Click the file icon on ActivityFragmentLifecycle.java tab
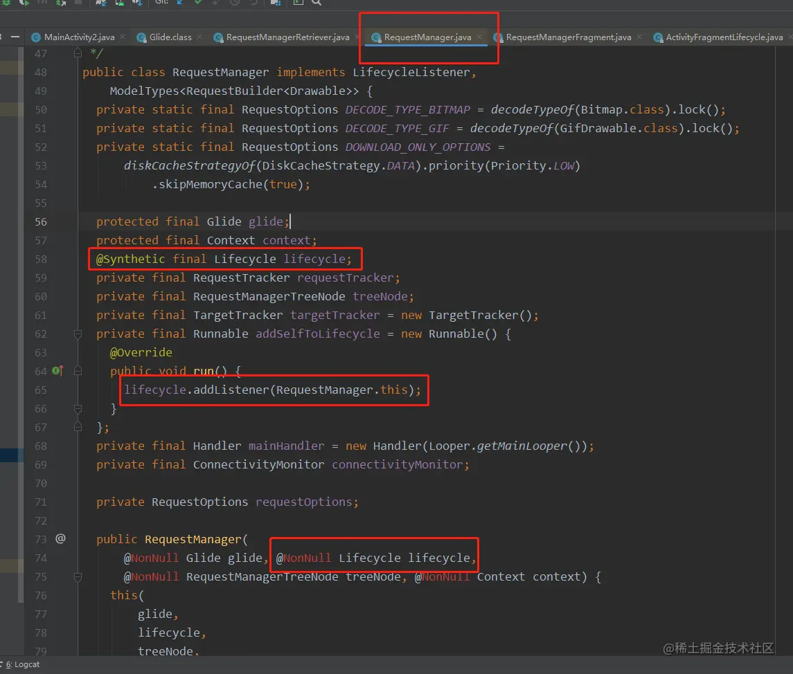Screen dimensions: 793x674 [657, 37]
